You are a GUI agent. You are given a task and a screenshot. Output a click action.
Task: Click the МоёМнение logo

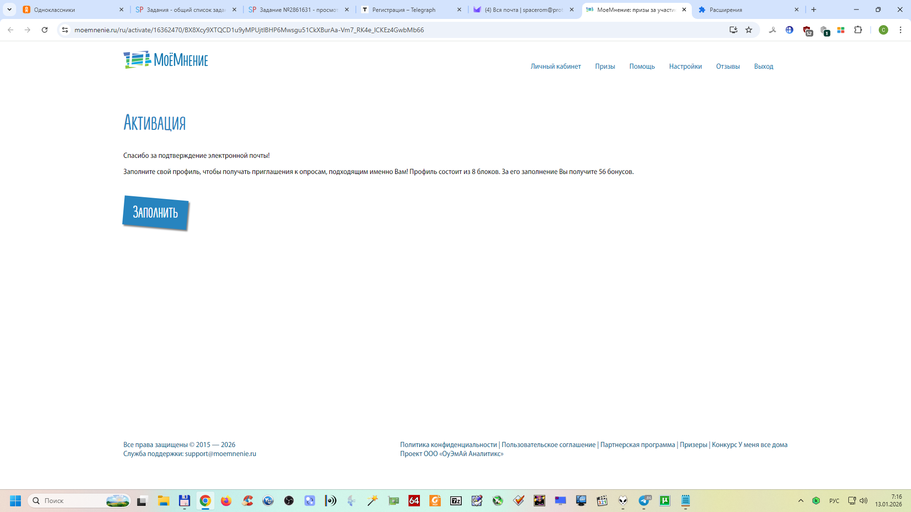click(166, 60)
